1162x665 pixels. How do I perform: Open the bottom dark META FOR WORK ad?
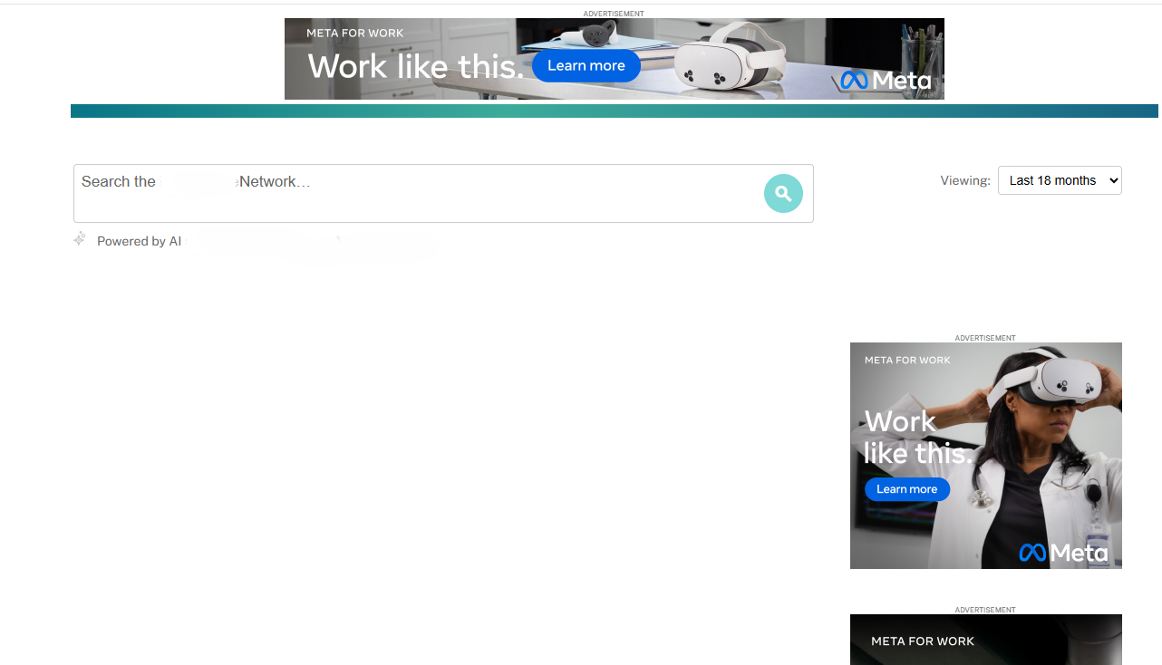tap(985, 641)
